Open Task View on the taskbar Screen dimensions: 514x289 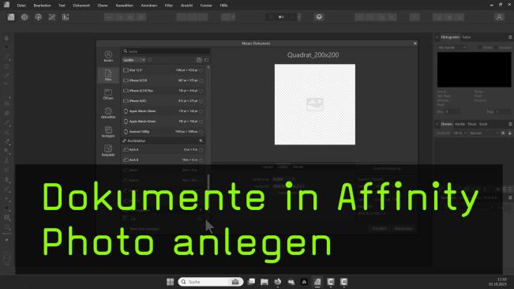(251, 282)
